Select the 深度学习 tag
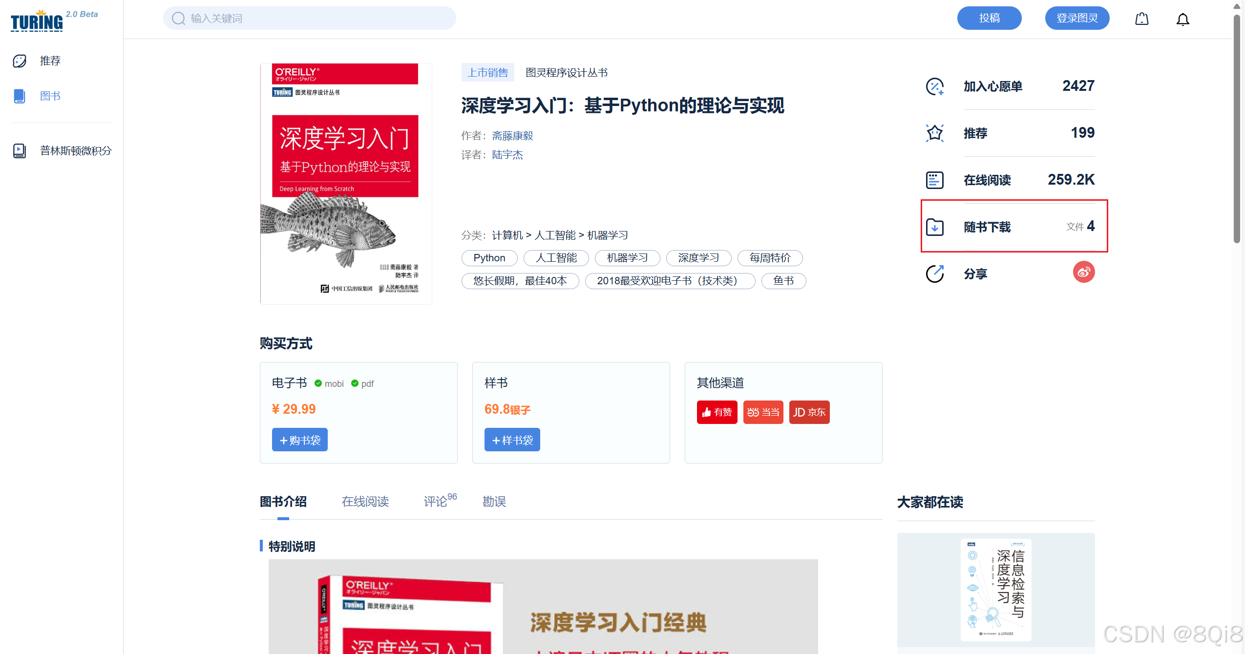The image size is (1245, 654). pos(698,258)
